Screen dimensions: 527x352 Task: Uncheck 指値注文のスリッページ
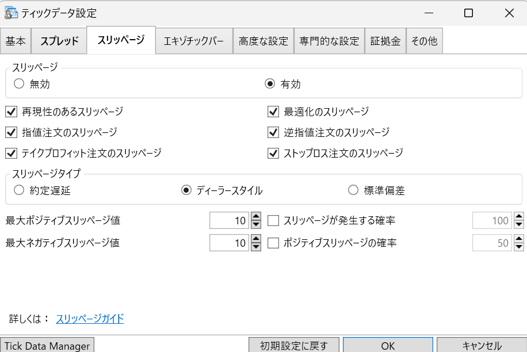(10, 132)
